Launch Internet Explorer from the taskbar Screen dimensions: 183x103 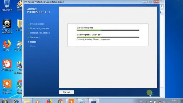coord(16,101)
